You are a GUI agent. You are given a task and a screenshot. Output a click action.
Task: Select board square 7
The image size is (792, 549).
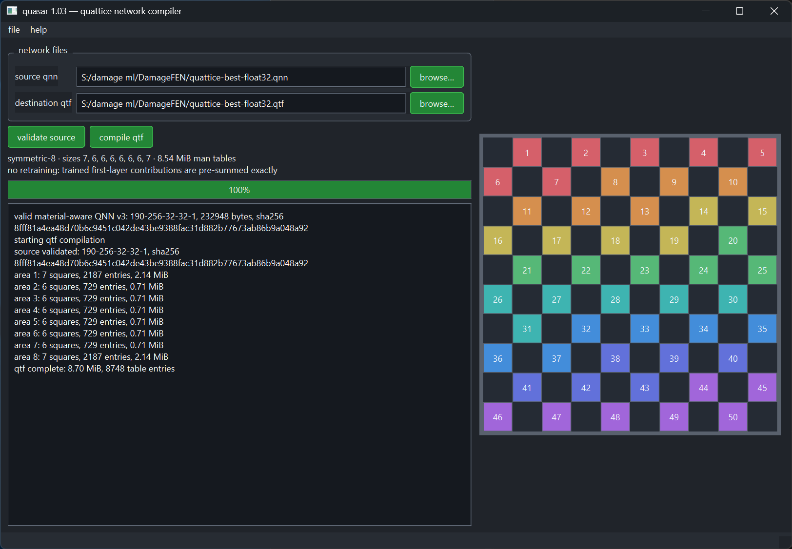[556, 182]
